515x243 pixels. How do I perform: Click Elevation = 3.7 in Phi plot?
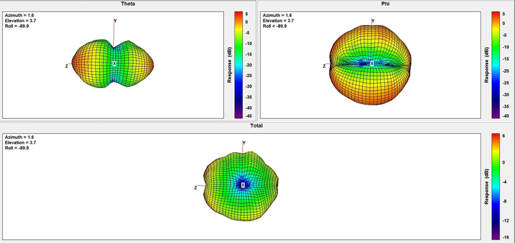pyautogui.click(x=278, y=21)
